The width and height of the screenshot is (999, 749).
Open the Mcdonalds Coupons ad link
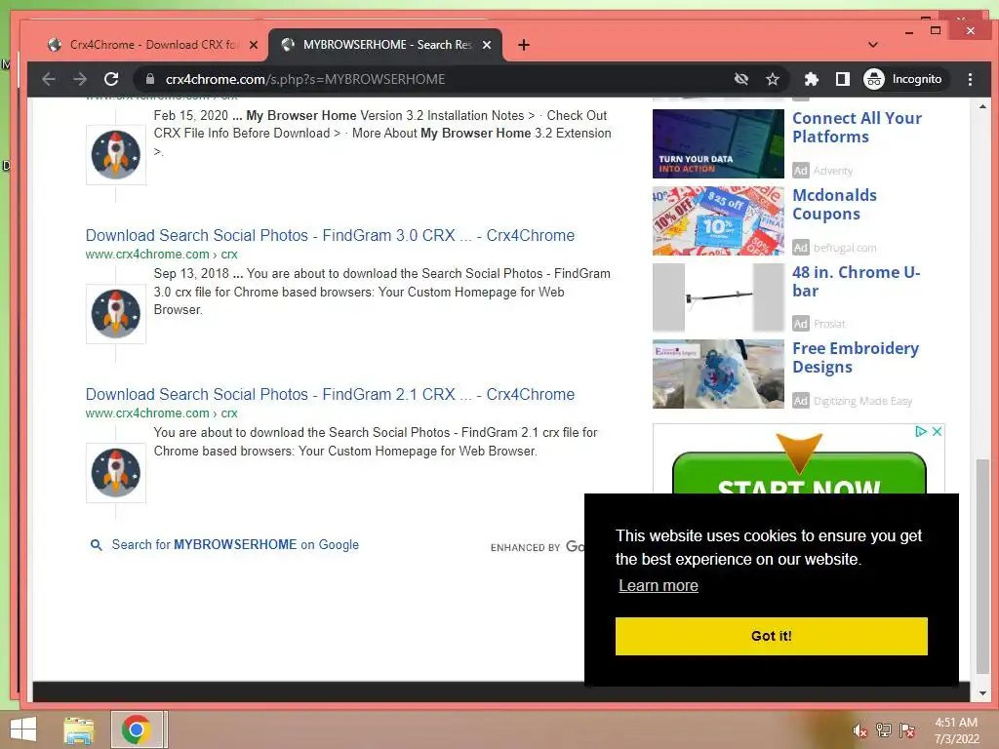click(834, 205)
